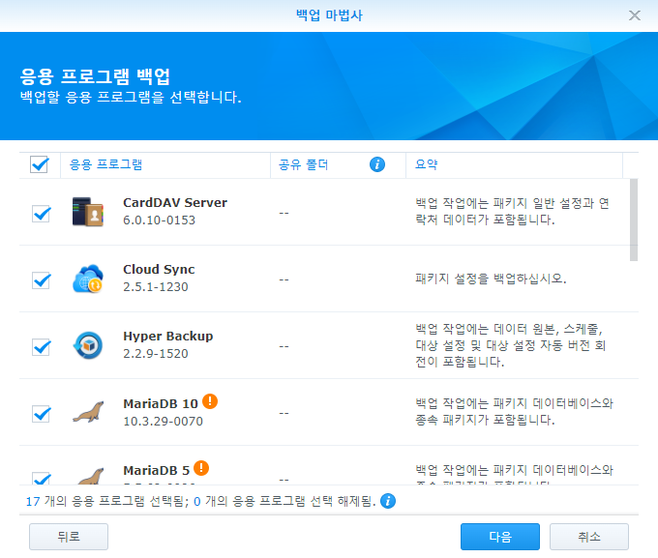Screen dimensions: 658x558
Task: Click the 다음 button to proceed
Action: (500, 537)
